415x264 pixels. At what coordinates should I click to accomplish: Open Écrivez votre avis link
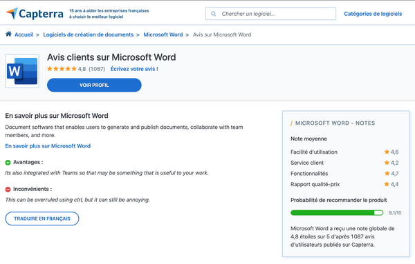[x=134, y=69]
